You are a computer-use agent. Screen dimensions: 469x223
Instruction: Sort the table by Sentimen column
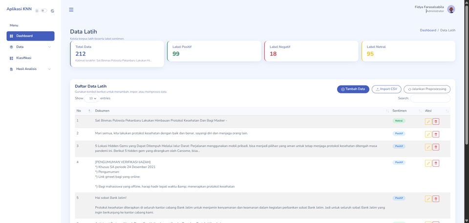(x=405, y=111)
